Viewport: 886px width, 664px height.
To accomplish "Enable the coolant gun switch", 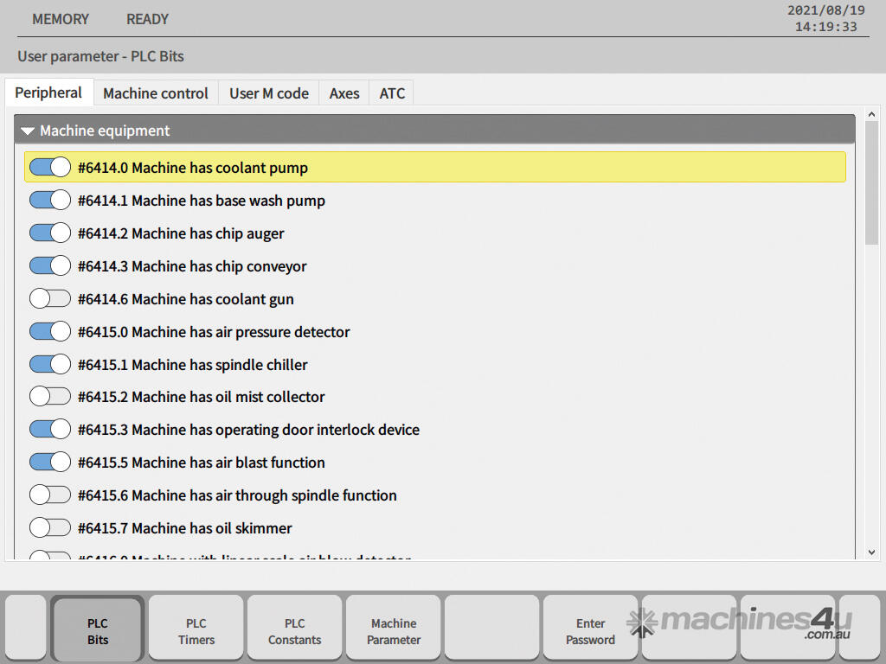I will point(49,299).
